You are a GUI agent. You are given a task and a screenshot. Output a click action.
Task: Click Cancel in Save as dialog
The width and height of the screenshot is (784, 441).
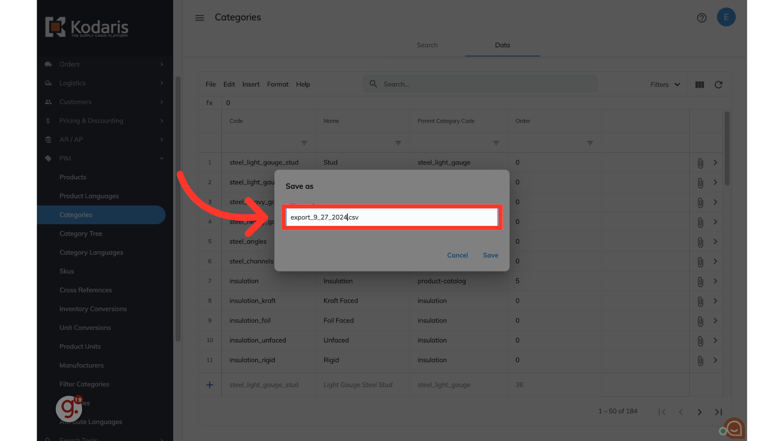click(x=457, y=255)
